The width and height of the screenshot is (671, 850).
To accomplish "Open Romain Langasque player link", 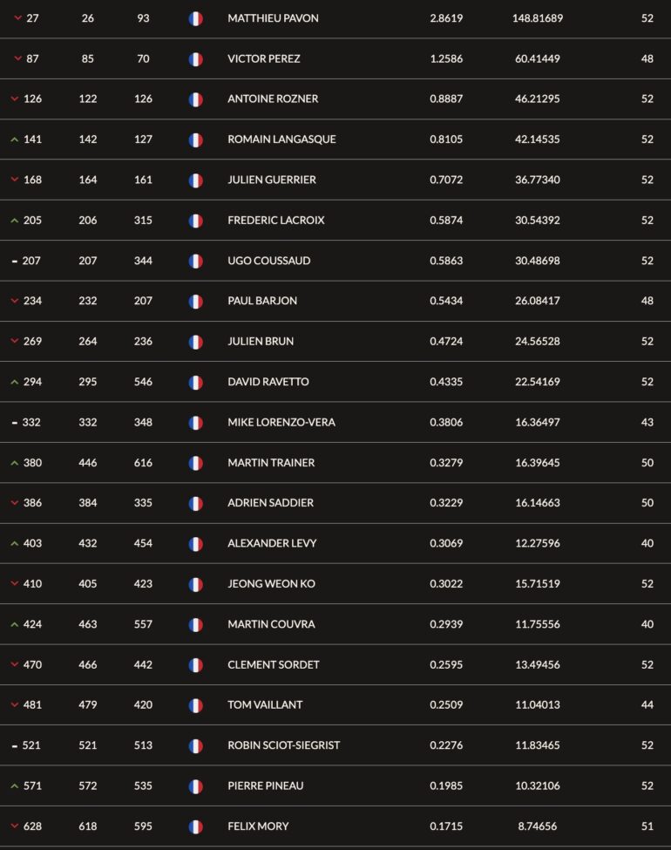I will pos(281,139).
